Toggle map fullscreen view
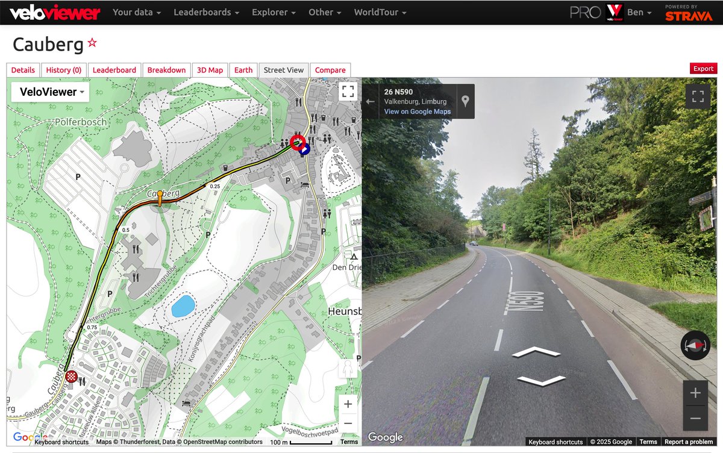 (348, 92)
